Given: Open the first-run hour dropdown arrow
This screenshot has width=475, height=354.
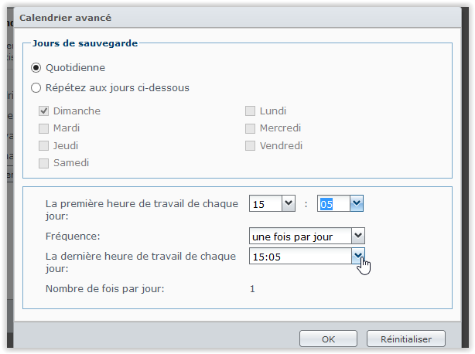Looking at the screenshot, I should [x=289, y=203].
